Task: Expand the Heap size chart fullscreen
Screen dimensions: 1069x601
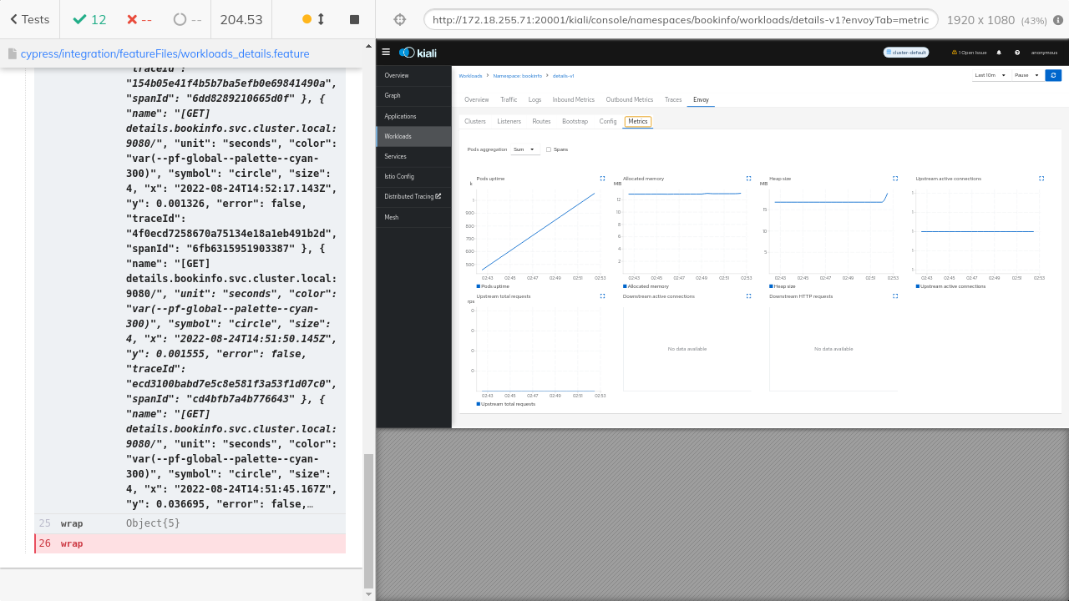Action: [895, 179]
